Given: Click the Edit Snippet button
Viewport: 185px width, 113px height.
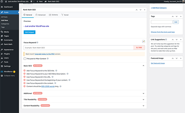Looking at the screenshot, I should pos(30,32).
